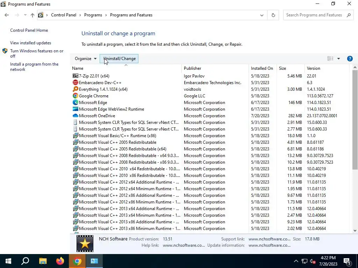Click icon of the 2.91 MB SQL CLR Types entry
This screenshot has height=268, width=358.
pyautogui.click(x=76, y=122)
